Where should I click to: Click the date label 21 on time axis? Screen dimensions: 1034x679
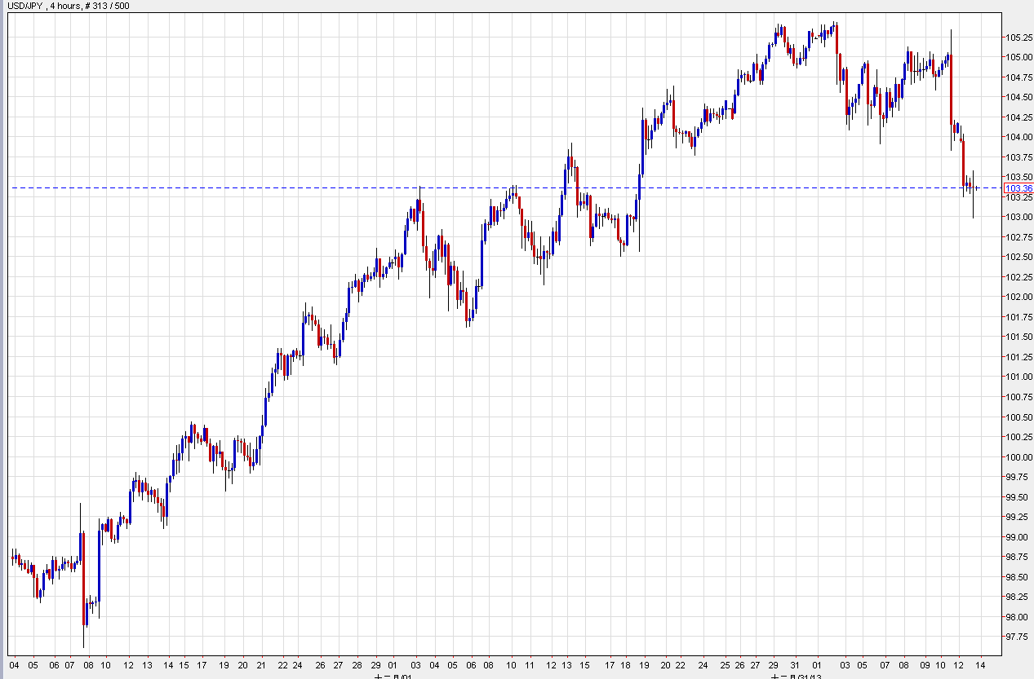tap(260, 664)
